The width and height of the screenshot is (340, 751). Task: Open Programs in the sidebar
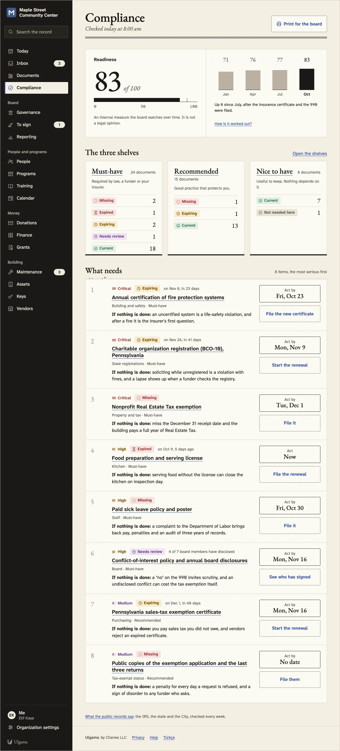coord(36,174)
